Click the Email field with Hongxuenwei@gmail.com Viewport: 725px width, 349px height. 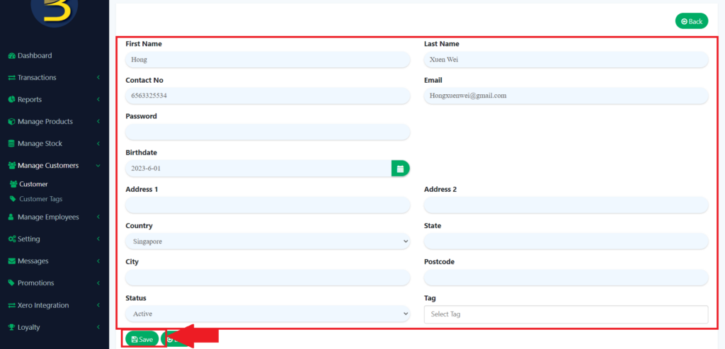[566, 96]
